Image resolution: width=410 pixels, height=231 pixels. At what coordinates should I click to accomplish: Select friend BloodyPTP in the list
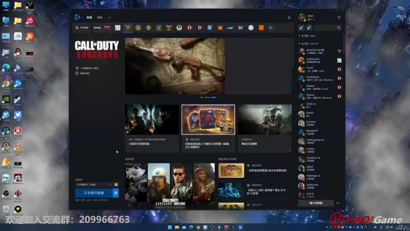(x=320, y=132)
